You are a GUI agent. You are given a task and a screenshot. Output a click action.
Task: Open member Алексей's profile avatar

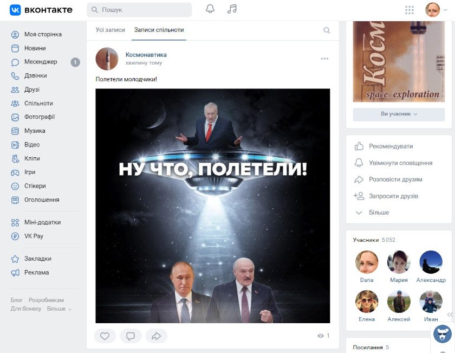pos(399,301)
